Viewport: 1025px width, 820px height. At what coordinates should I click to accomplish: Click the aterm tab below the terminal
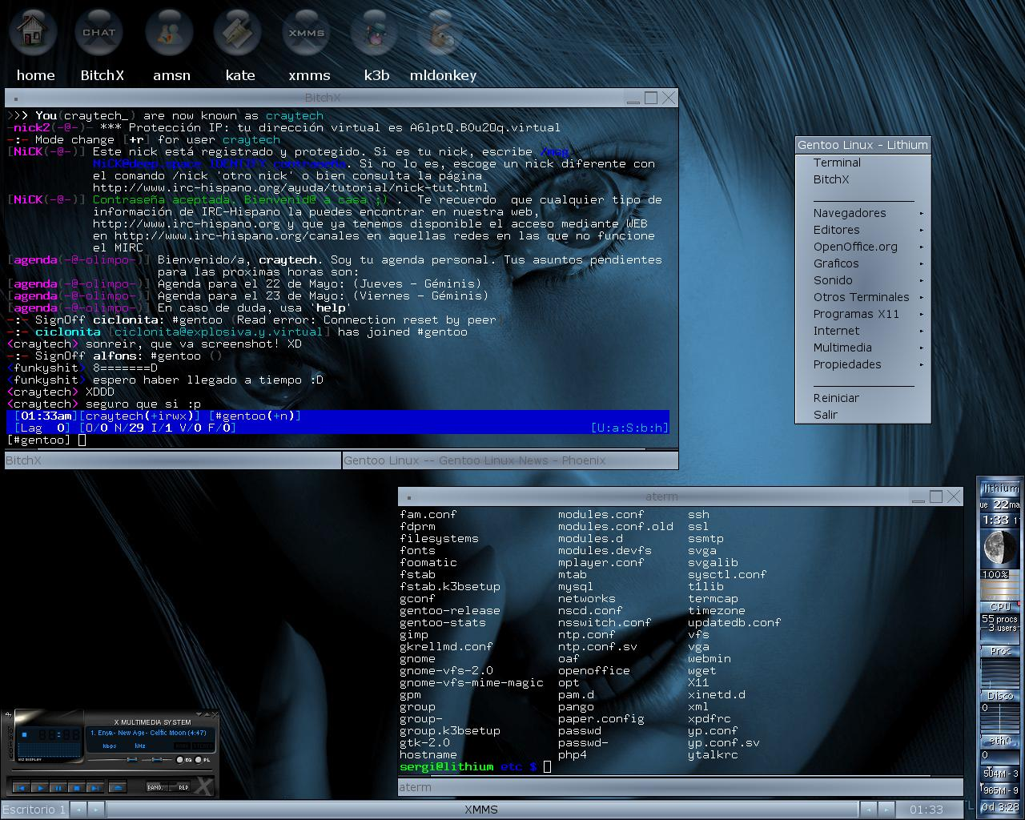(681, 787)
